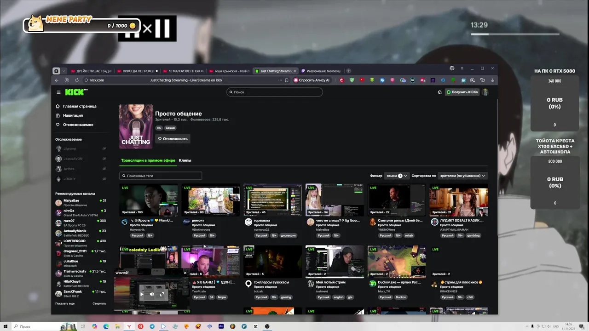
Task: Open nirvOz recommended channel
Action: pos(81,212)
